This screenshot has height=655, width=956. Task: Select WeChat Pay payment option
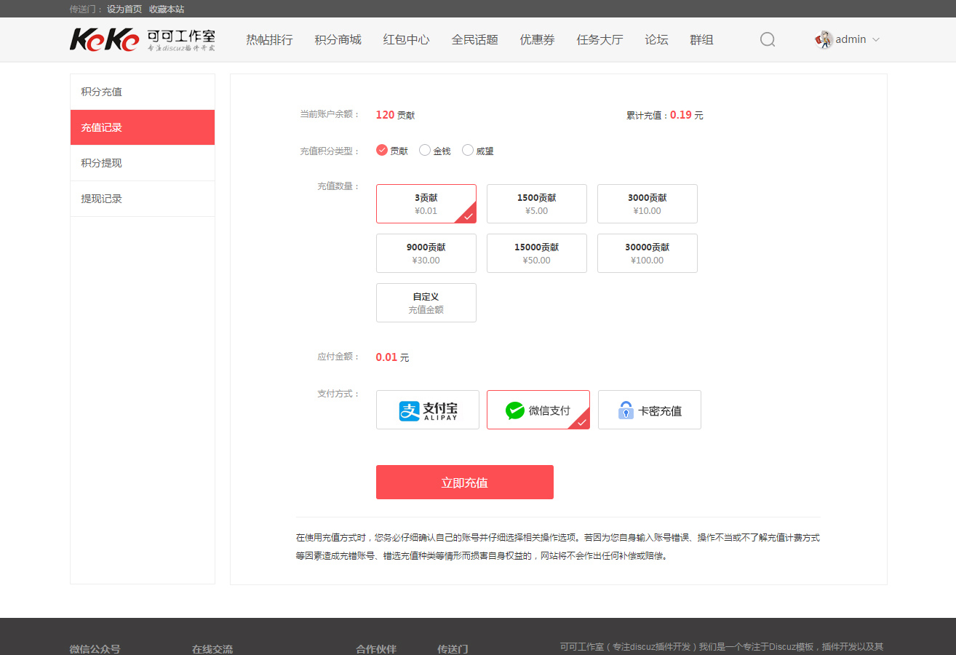[538, 410]
